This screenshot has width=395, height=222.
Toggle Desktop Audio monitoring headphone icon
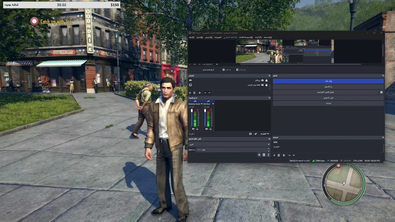point(197,129)
